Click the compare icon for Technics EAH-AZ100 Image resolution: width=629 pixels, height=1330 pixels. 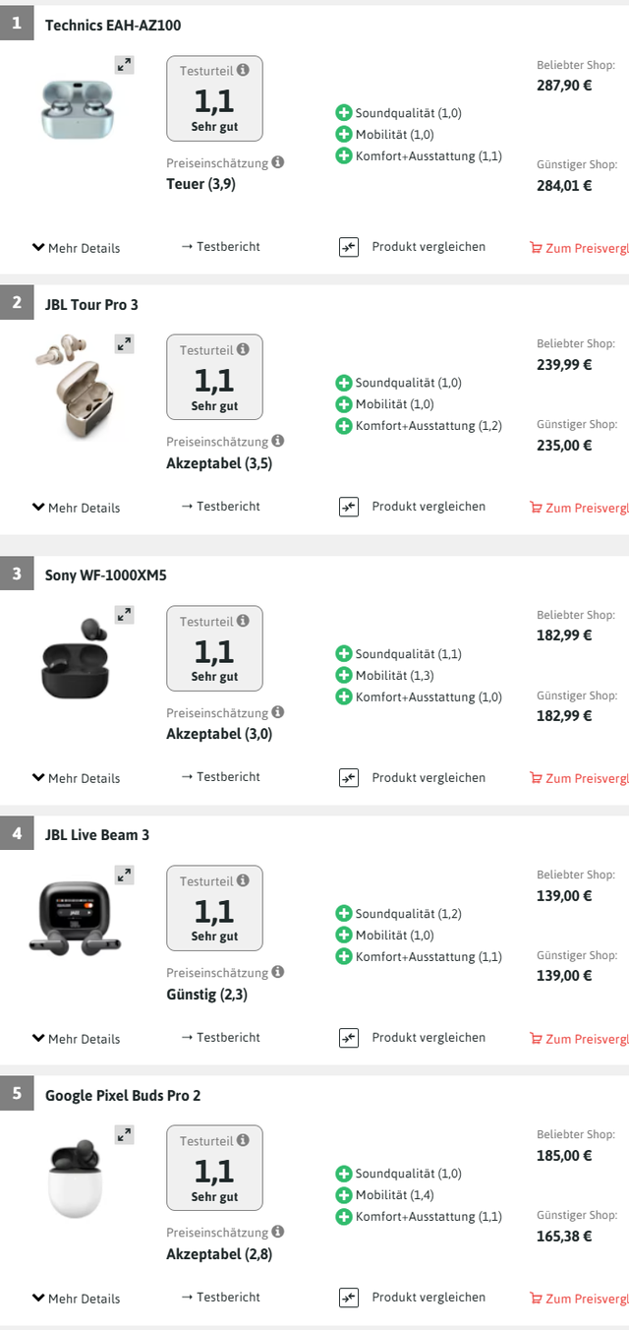[349, 247]
